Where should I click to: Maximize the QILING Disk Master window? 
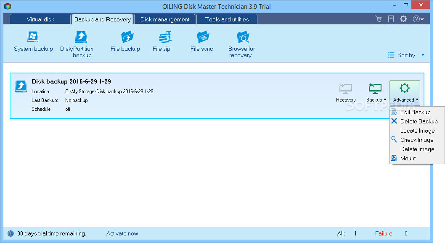406,5
